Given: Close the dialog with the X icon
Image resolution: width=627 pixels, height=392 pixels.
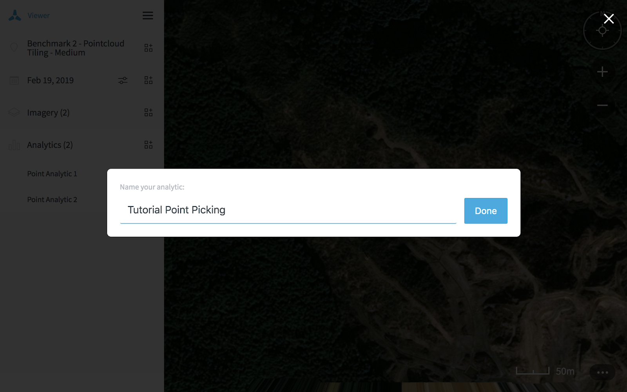Looking at the screenshot, I should [x=609, y=18].
